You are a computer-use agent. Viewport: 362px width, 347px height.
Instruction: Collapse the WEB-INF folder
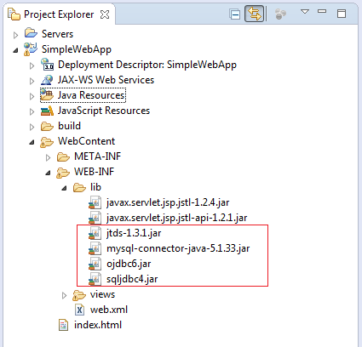point(48,173)
